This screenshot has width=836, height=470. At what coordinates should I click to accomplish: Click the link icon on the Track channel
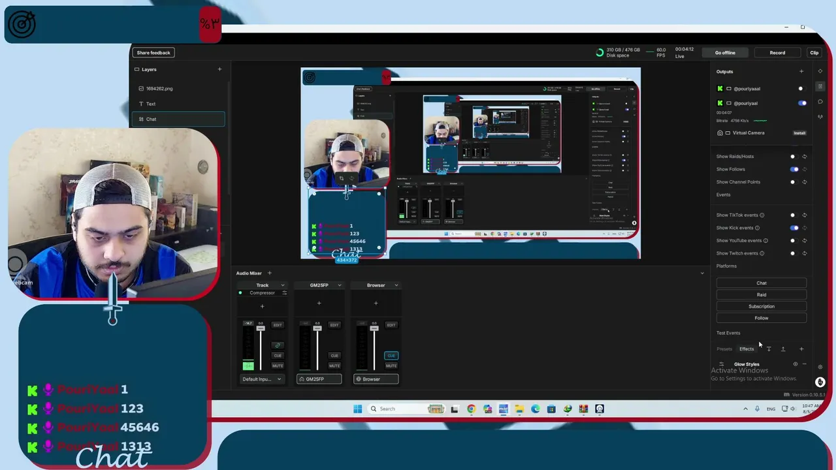coord(278,345)
